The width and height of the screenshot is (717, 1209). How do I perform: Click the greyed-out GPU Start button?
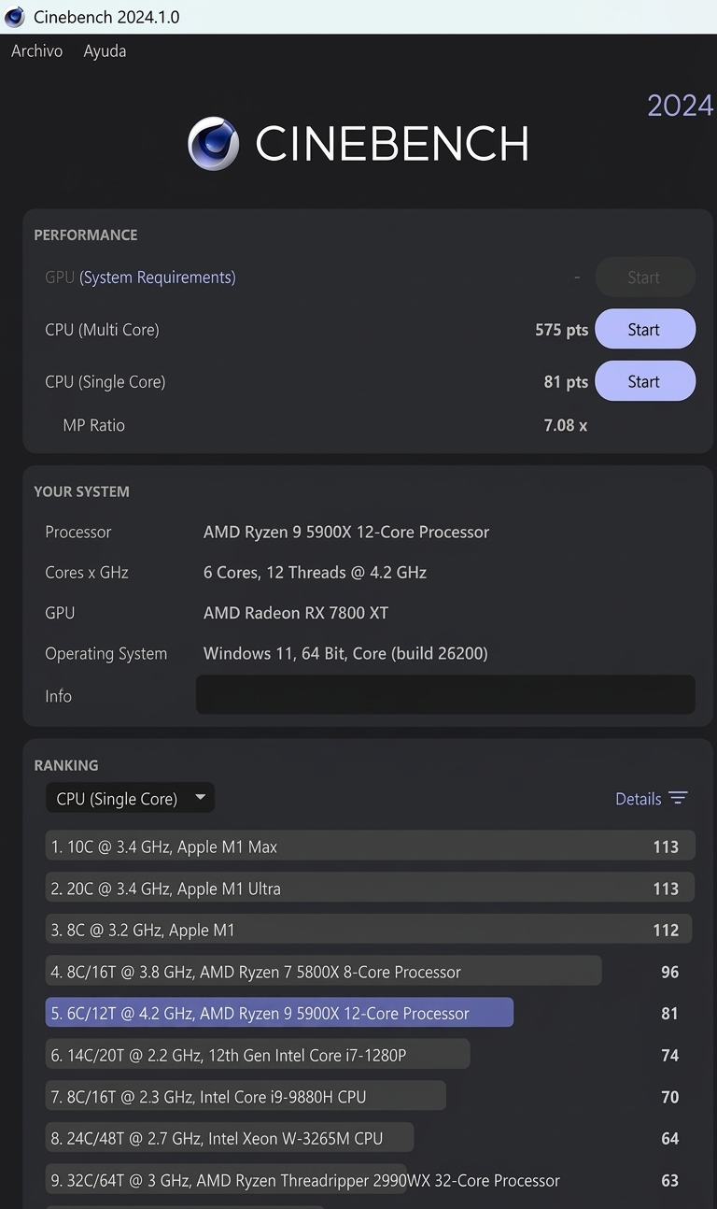pyautogui.click(x=645, y=277)
